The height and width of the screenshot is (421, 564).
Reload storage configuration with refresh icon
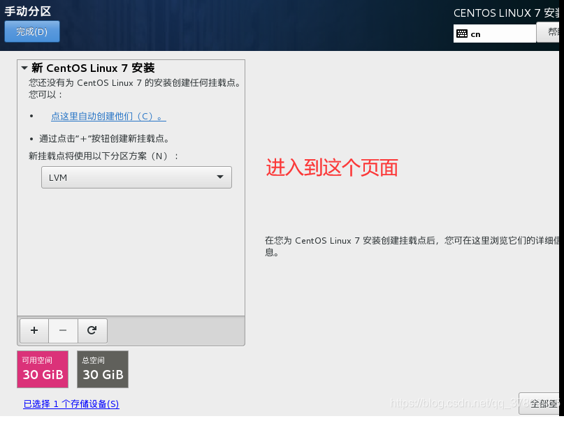click(x=92, y=330)
